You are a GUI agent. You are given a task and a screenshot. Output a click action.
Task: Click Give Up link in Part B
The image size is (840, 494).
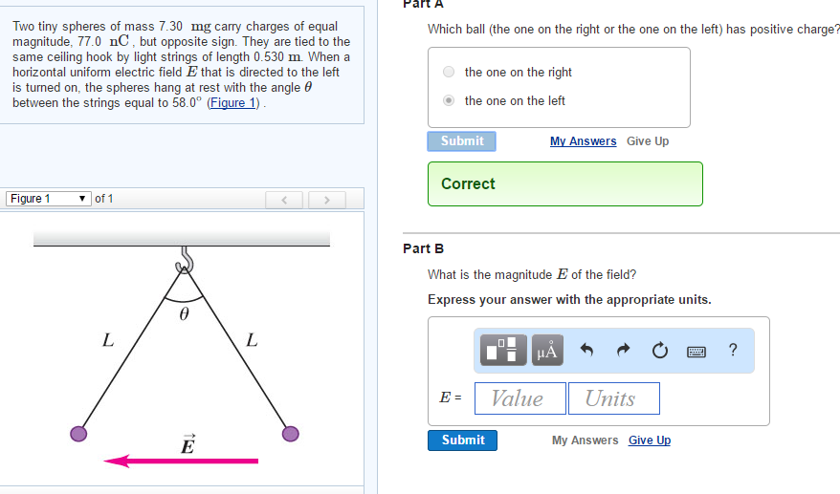pyautogui.click(x=650, y=440)
